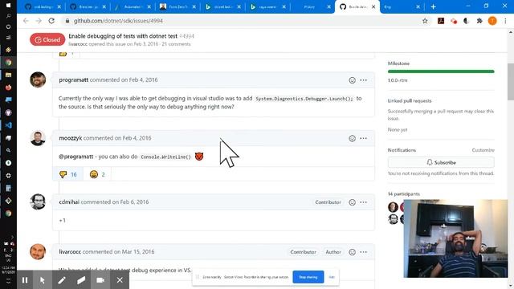Image resolution: width=514 pixels, height=289 pixels.
Task: Open programatt's profile link
Action: 73,80
